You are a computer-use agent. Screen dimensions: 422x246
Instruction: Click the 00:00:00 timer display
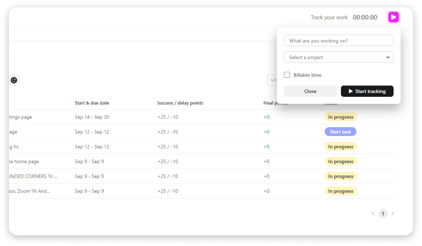coord(365,17)
